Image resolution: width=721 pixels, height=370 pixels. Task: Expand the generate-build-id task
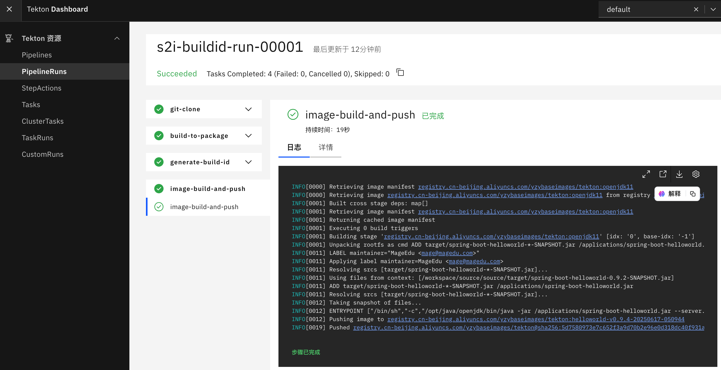pyautogui.click(x=248, y=162)
